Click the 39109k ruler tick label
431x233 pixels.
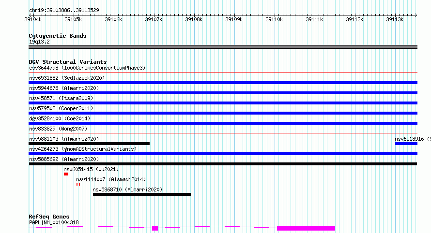pos(234,19)
